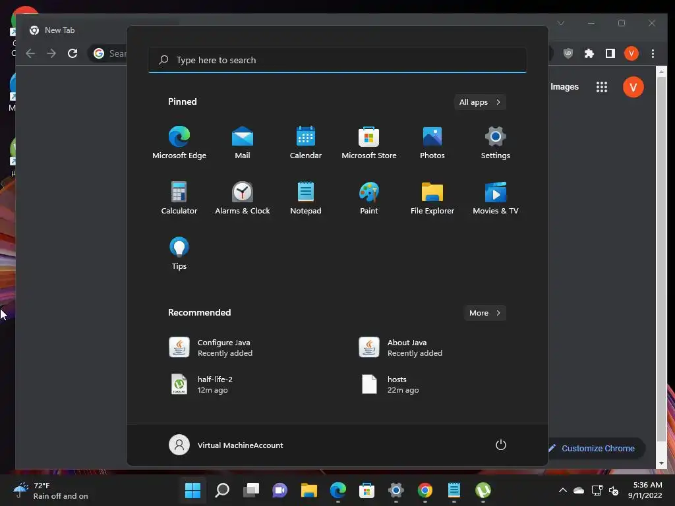Open the Chat icon on taskbar
Viewport: 675px width, 506px height.
click(279, 490)
